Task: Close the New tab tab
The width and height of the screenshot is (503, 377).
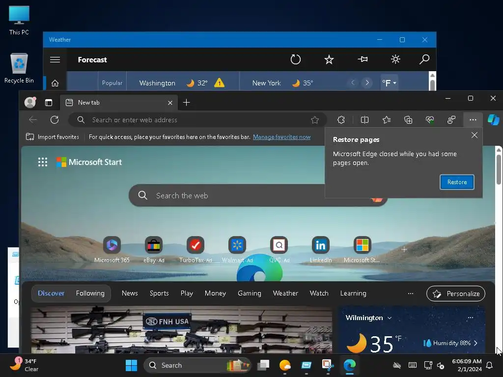Action: 170,103
